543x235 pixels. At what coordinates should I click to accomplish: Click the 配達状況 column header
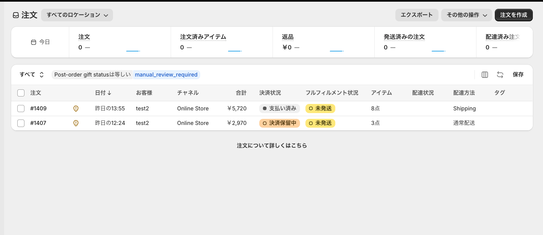point(423,93)
